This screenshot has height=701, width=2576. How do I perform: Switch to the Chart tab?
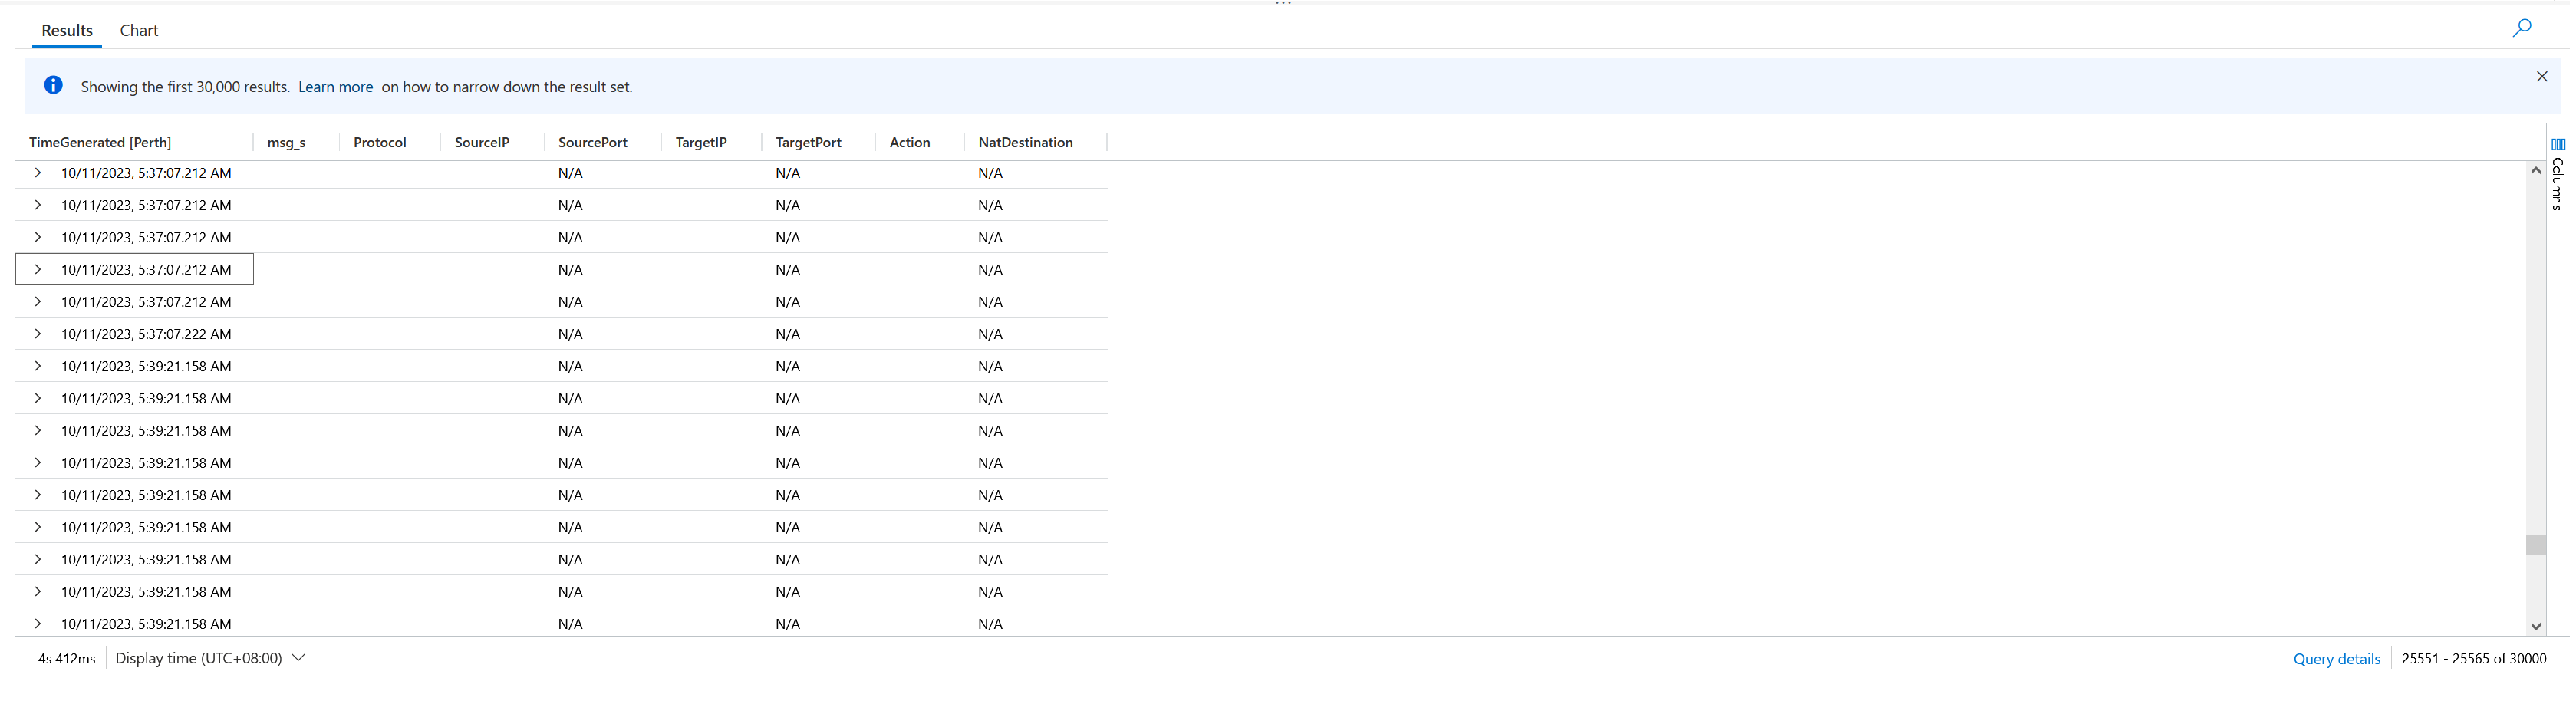139,30
